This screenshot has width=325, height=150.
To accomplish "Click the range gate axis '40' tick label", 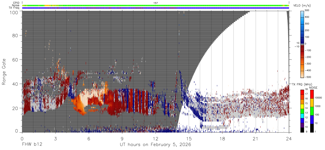I will (x=15, y=84).
